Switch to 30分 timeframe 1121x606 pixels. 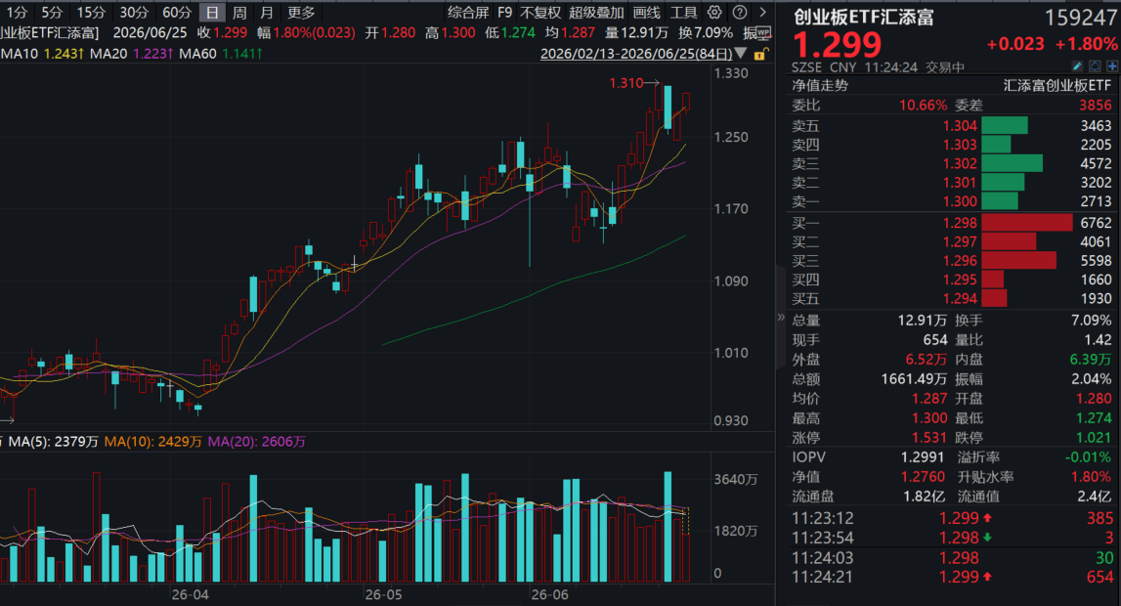[134, 12]
